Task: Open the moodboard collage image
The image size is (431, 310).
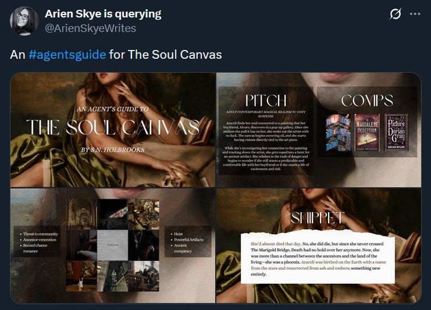Action: coord(113,245)
